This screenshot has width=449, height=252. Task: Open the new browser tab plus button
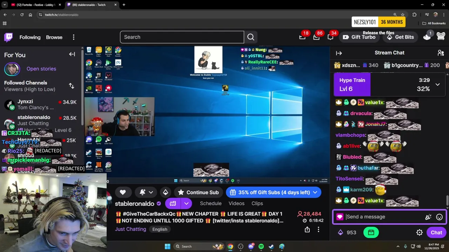tap(124, 5)
